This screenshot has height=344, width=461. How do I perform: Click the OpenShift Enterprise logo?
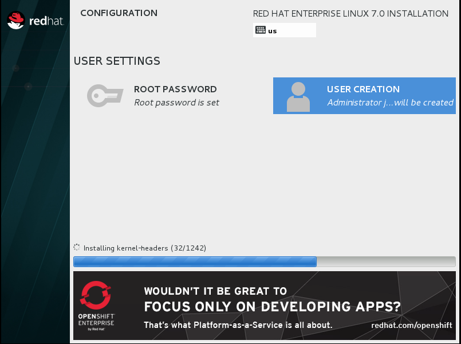96,306
